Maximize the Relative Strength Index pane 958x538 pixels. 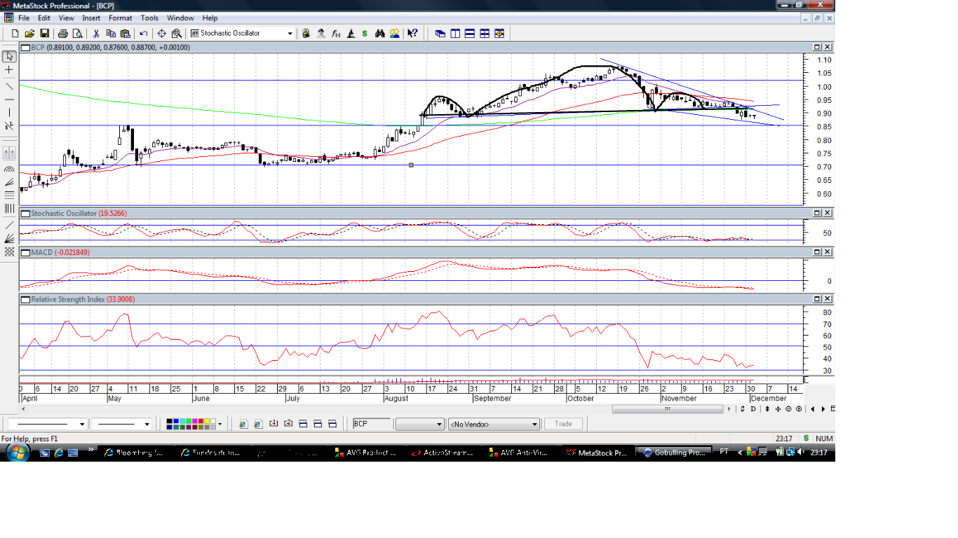(x=817, y=299)
